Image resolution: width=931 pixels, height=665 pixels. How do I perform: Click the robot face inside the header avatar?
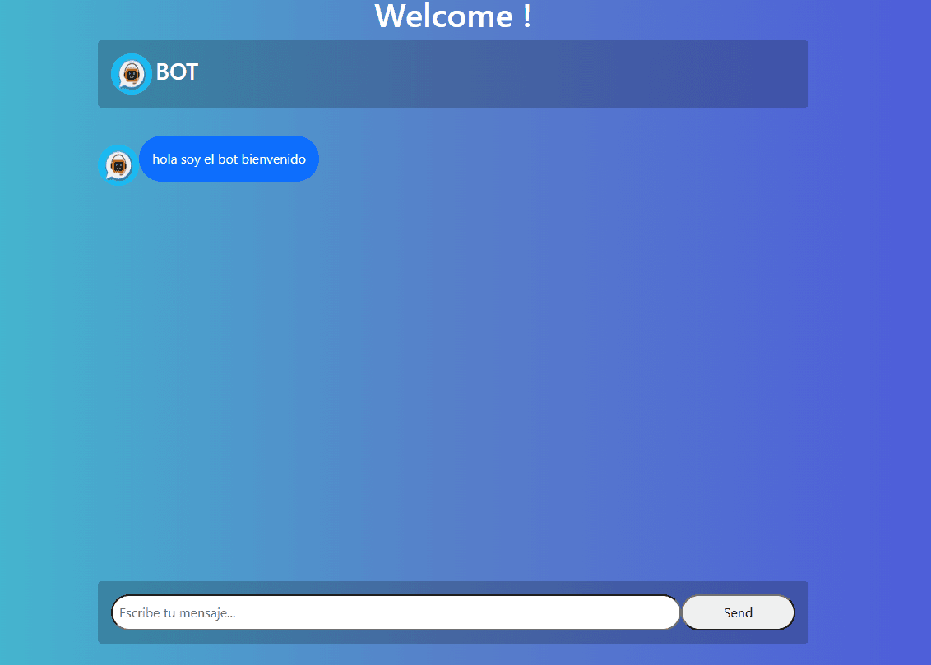point(130,75)
